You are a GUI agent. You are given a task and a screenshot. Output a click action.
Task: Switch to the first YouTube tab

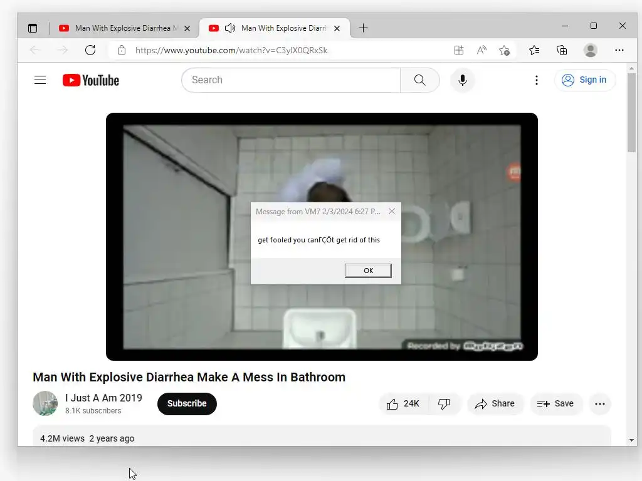125,28
